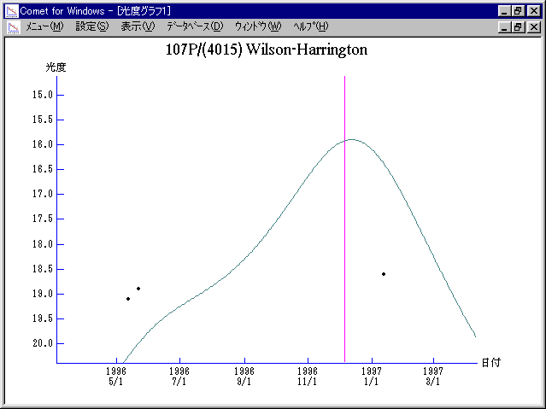
Task: Open the ウィンドウ(W) window menu
Action: tap(257, 26)
